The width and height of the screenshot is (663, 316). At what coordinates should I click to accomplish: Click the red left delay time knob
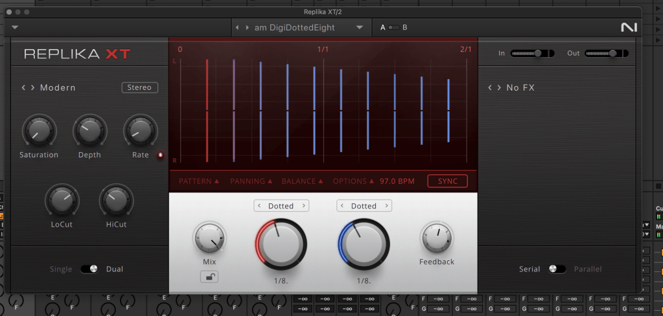click(x=281, y=243)
